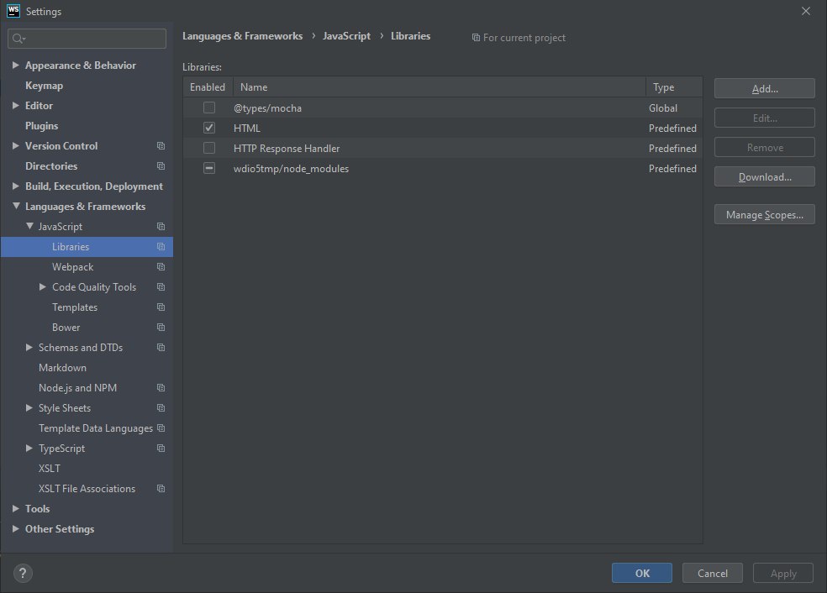This screenshot has height=593, width=827.
Task: Collapse the JavaScript tree node
Action: (29, 226)
